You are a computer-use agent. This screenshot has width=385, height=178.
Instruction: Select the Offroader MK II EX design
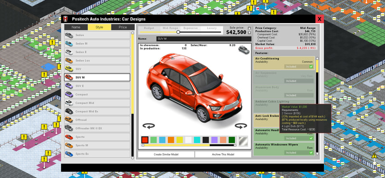tap(97, 128)
